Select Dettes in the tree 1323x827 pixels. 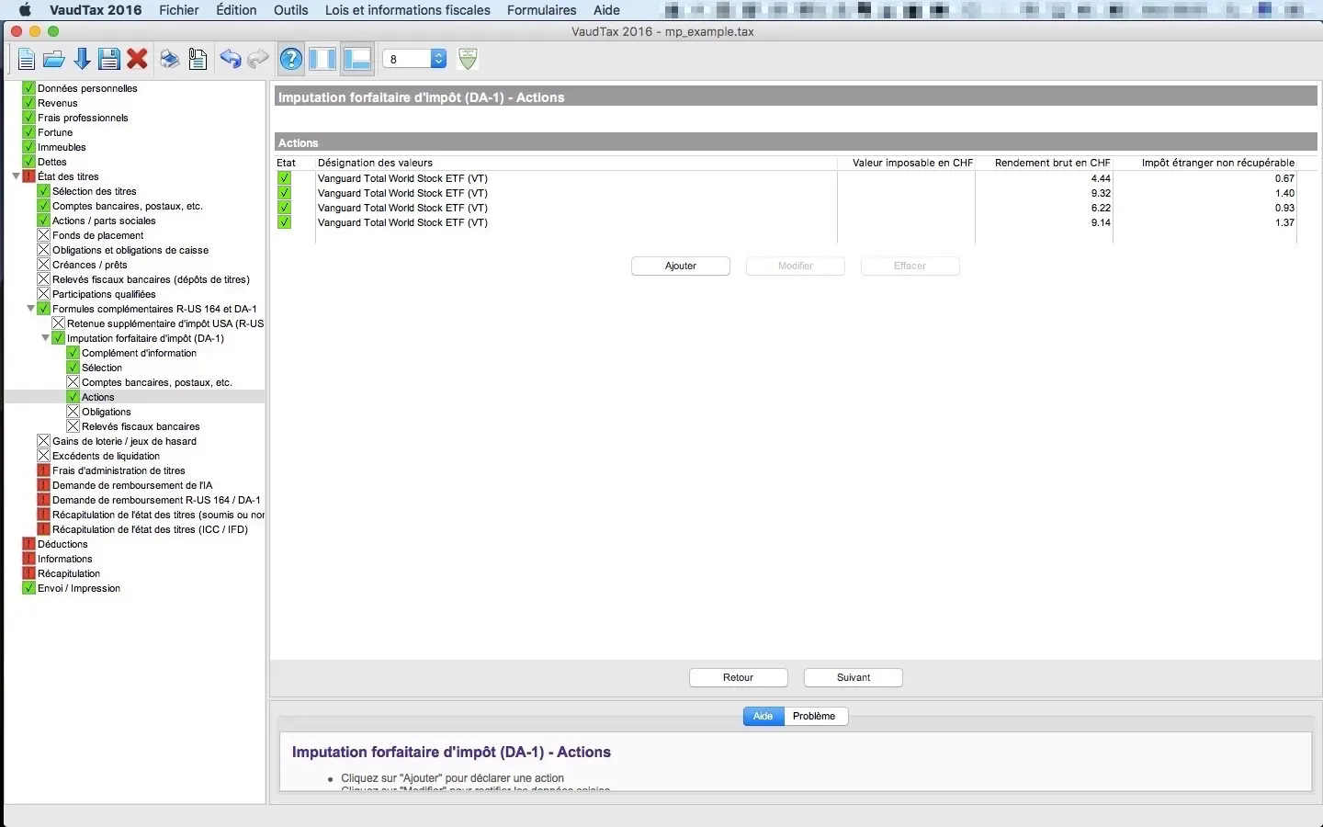click(52, 162)
